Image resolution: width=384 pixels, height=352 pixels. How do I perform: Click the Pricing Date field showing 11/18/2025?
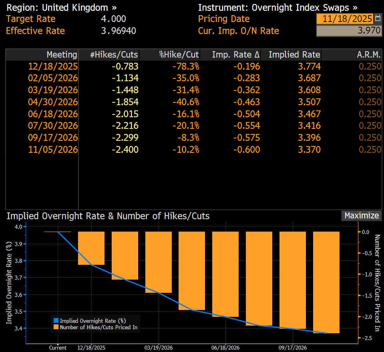345,19
